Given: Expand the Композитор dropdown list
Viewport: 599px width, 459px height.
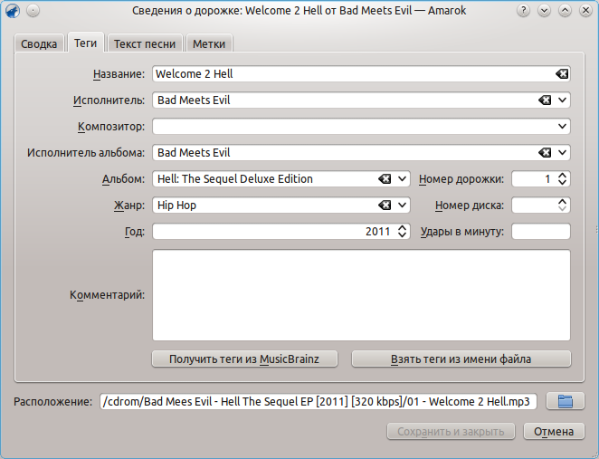Looking at the screenshot, I should [x=562, y=126].
